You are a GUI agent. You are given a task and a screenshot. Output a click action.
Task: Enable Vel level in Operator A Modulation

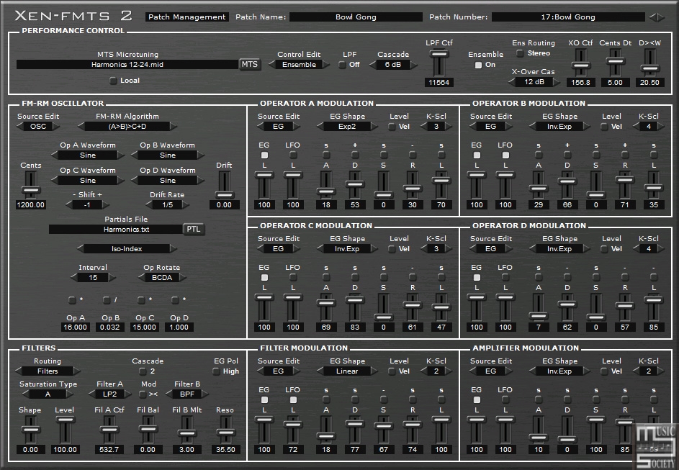tap(392, 127)
